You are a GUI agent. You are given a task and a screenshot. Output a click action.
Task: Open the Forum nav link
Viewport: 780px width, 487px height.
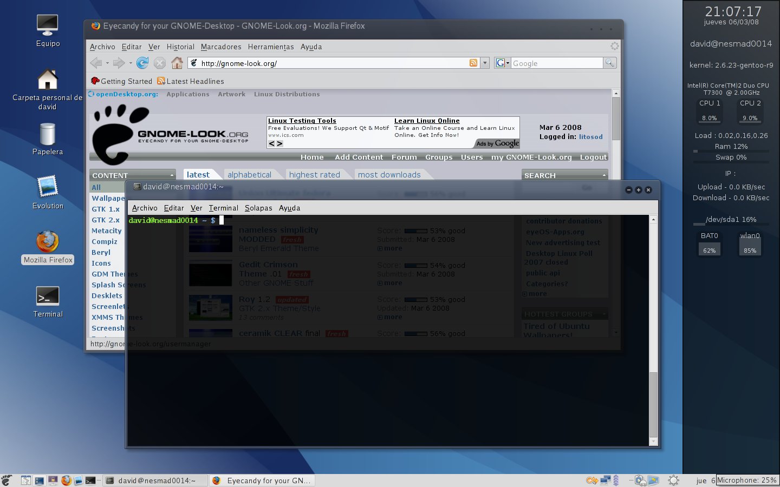(404, 157)
